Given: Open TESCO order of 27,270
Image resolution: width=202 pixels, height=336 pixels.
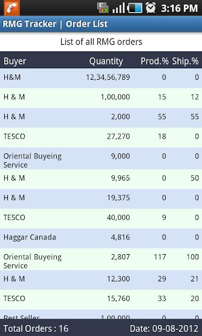Looking at the screenshot, I should pyautogui.click(x=101, y=138).
